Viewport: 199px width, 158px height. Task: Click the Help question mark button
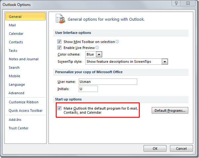177,4
